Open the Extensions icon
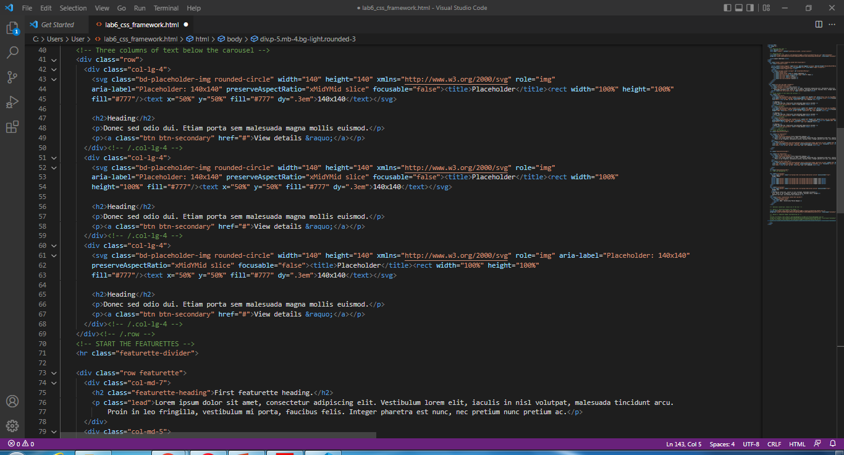844x455 pixels. coord(12,127)
